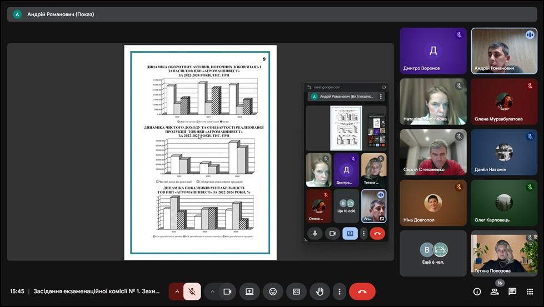Select Тетяна Полозова's video tile

[504, 253]
